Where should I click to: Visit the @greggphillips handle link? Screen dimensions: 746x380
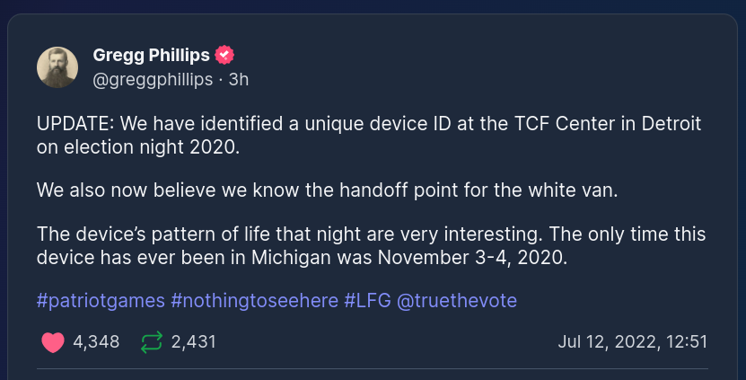coord(153,79)
